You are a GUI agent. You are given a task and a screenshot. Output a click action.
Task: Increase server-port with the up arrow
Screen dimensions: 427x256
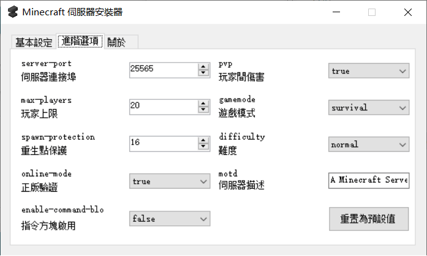203,67
